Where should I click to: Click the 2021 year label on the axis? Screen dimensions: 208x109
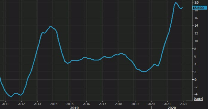(x=167, y=104)
